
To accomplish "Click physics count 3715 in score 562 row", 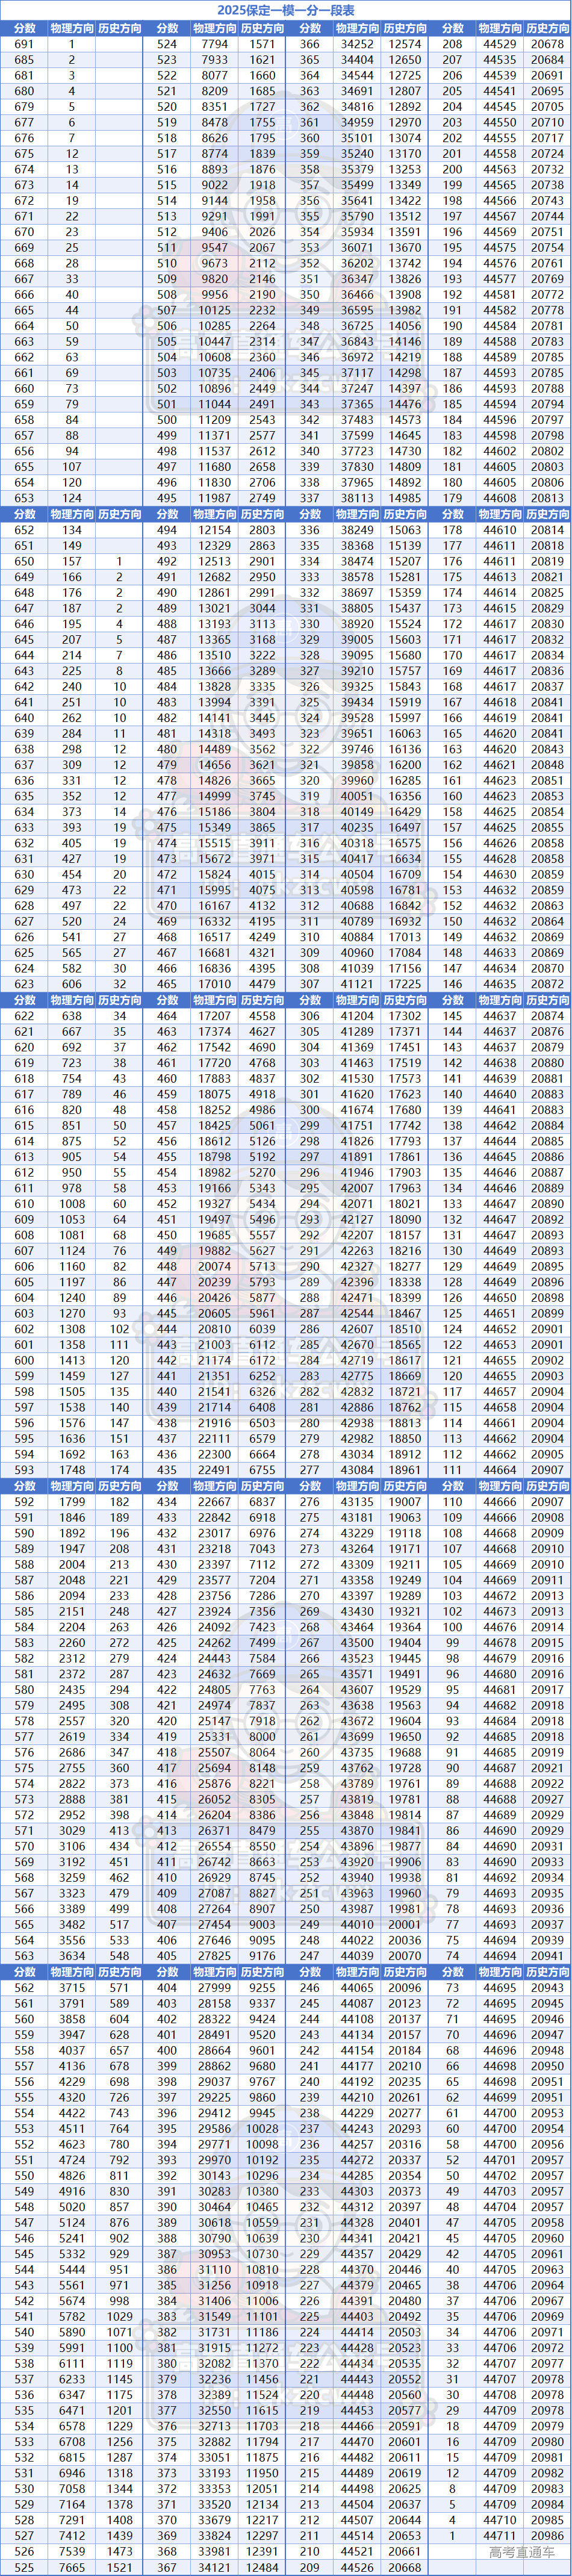I will (72, 1987).
